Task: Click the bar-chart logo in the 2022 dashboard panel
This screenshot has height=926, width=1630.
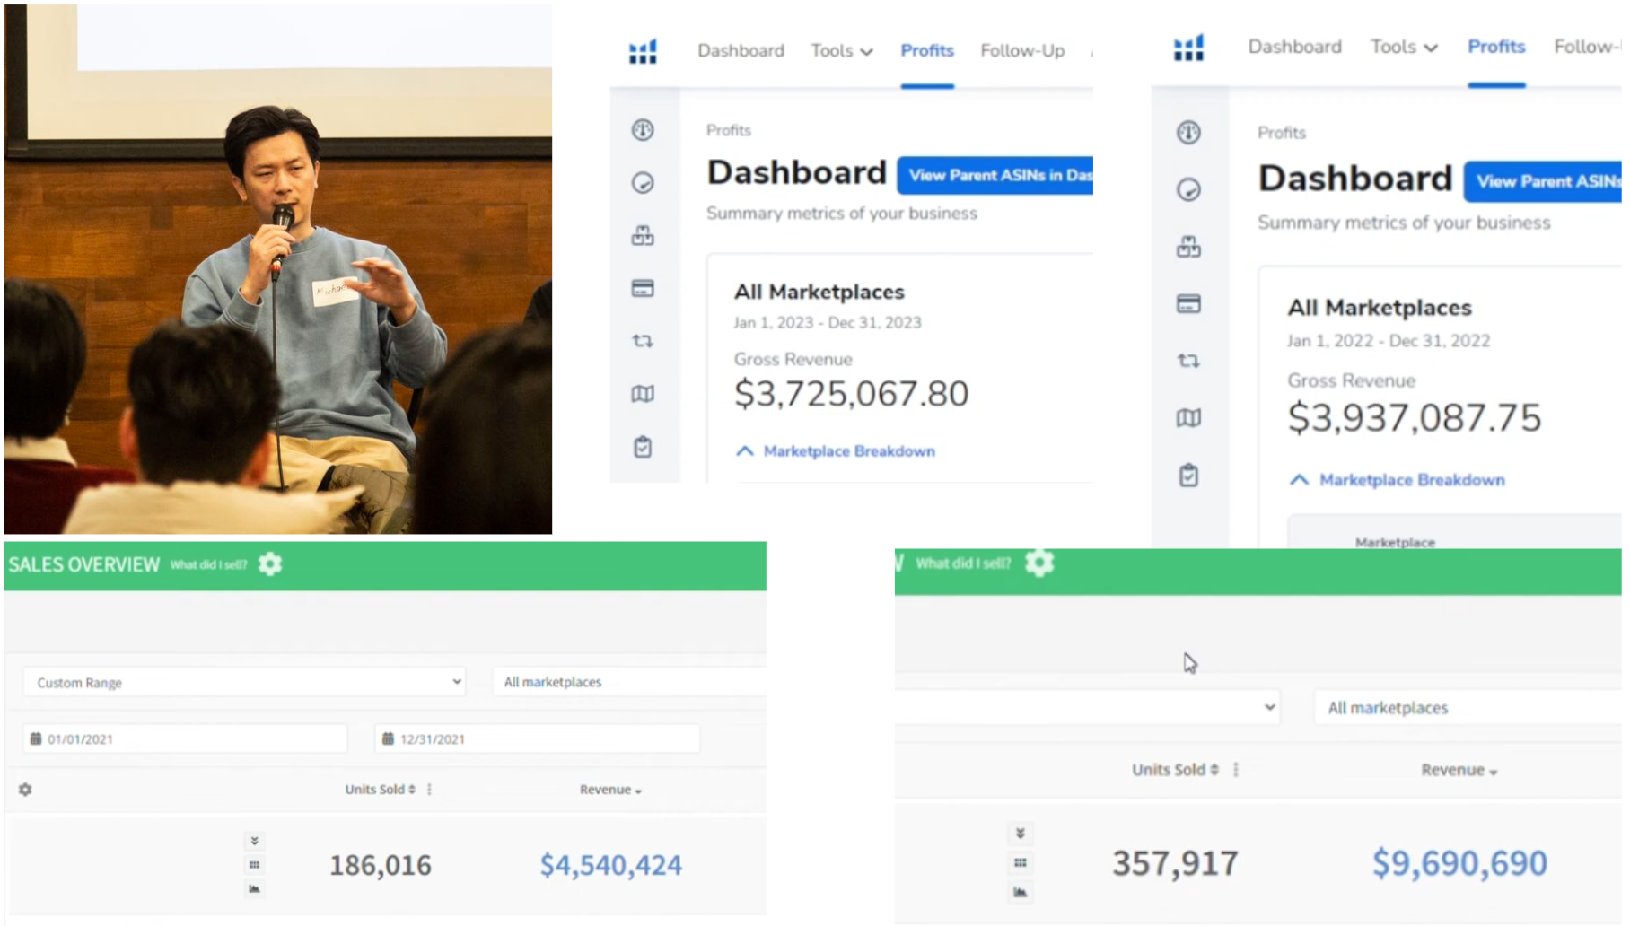Action: (x=1188, y=48)
